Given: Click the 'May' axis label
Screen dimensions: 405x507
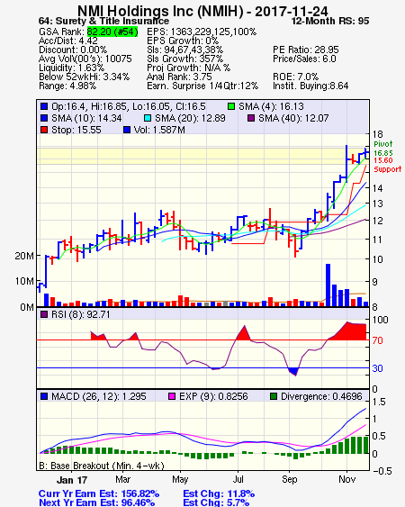Looking at the screenshot, I should click(180, 479).
